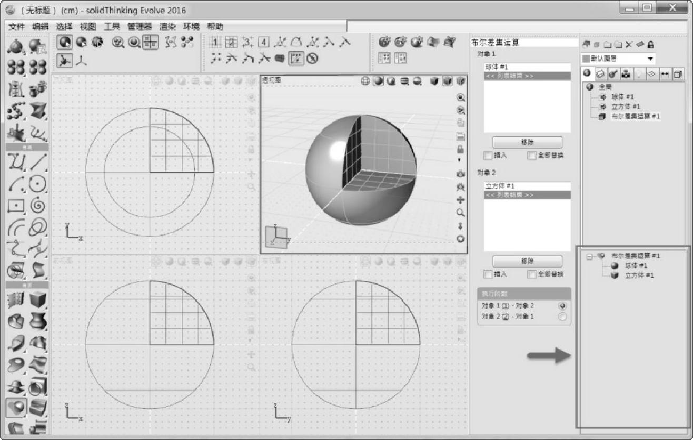This screenshot has height=440, width=693.
Task: Click the zoom-to-fit magnifier in perspective view
Action: 461,98
